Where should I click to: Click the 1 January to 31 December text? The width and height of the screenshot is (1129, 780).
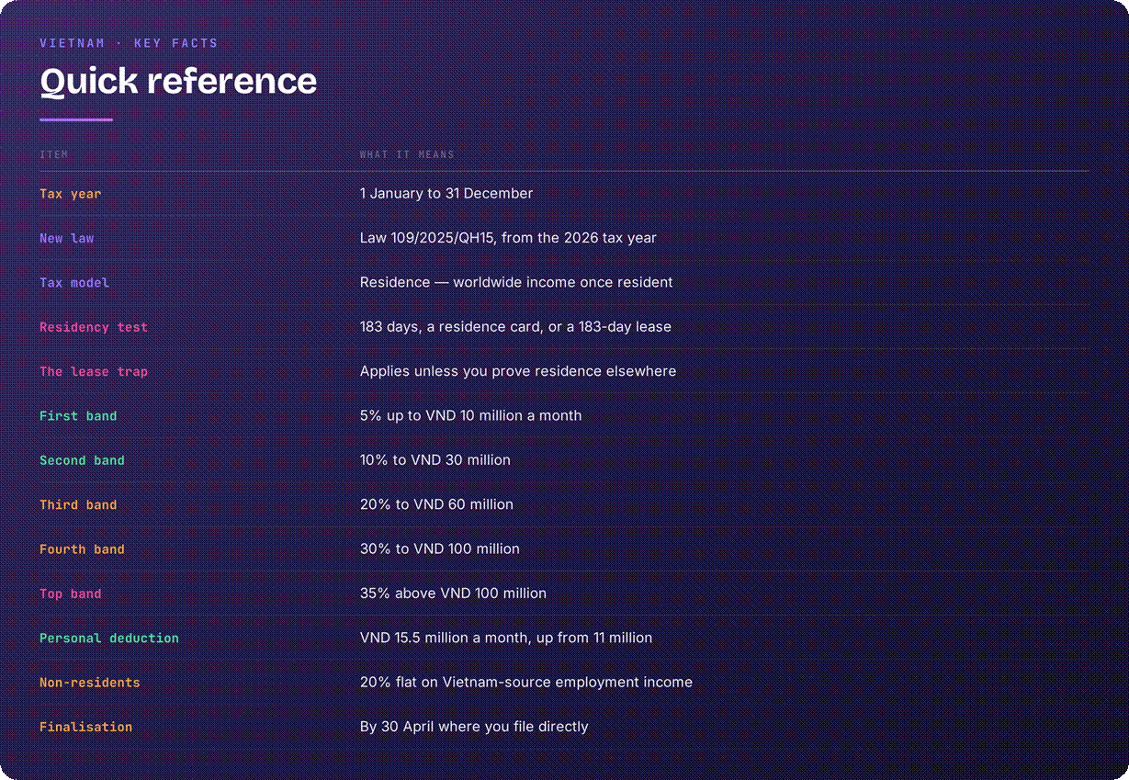[446, 194]
